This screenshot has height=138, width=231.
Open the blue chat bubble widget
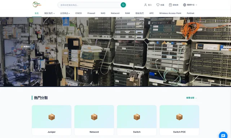point(223,135)
